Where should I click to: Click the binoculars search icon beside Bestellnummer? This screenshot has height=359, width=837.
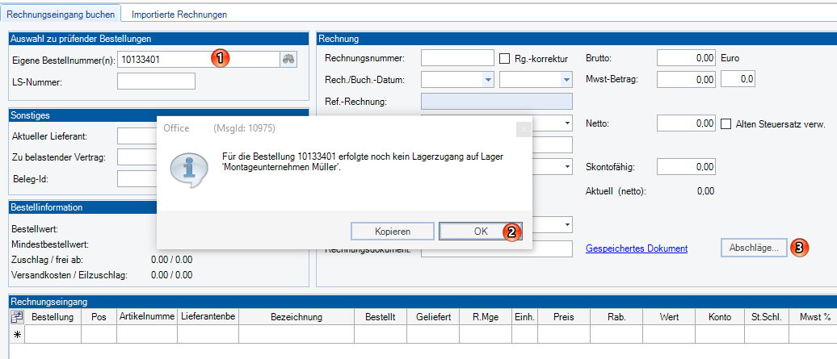pyautogui.click(x=288, y=59)
